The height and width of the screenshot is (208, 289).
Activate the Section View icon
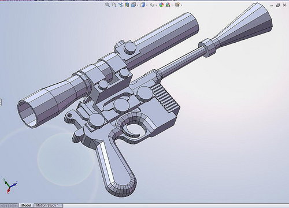127,5
